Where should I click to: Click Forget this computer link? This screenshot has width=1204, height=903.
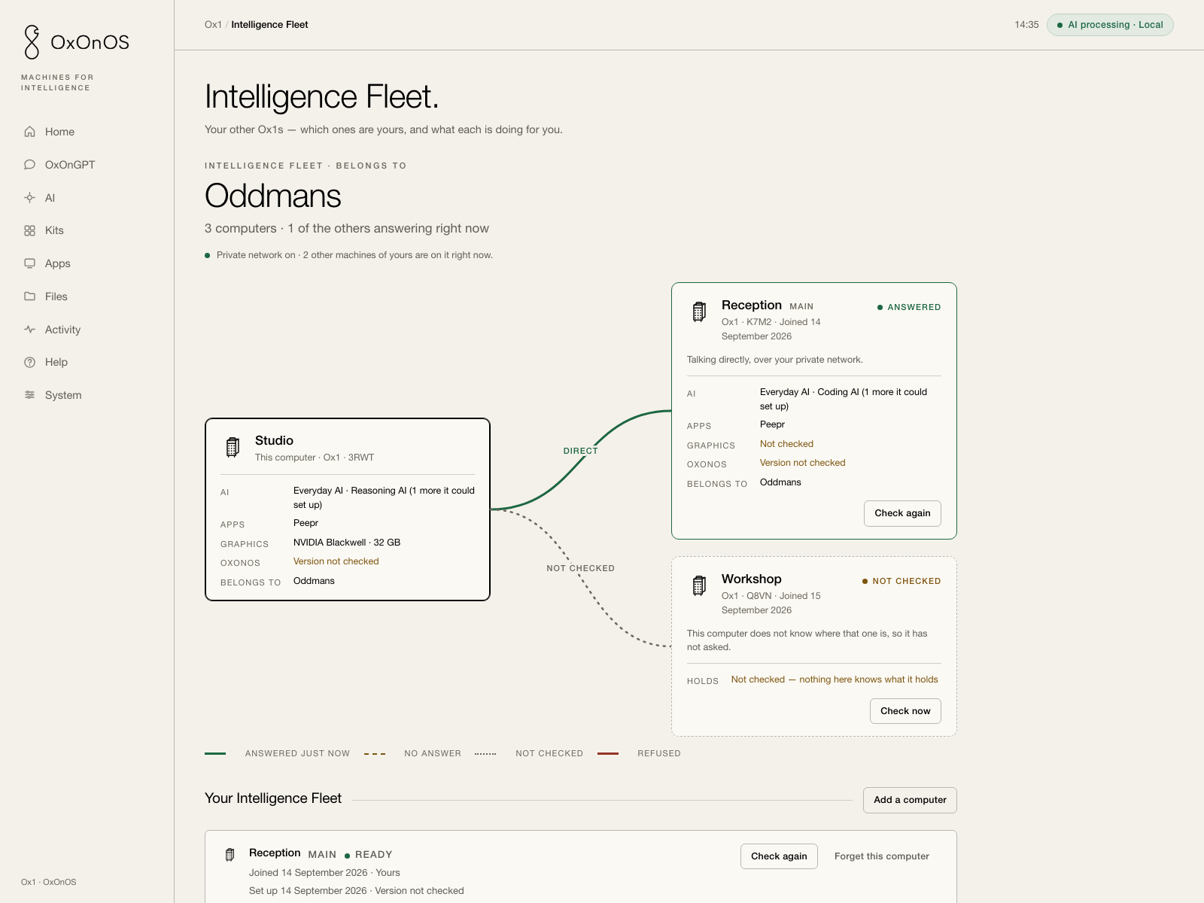click(x=881, y=856)
